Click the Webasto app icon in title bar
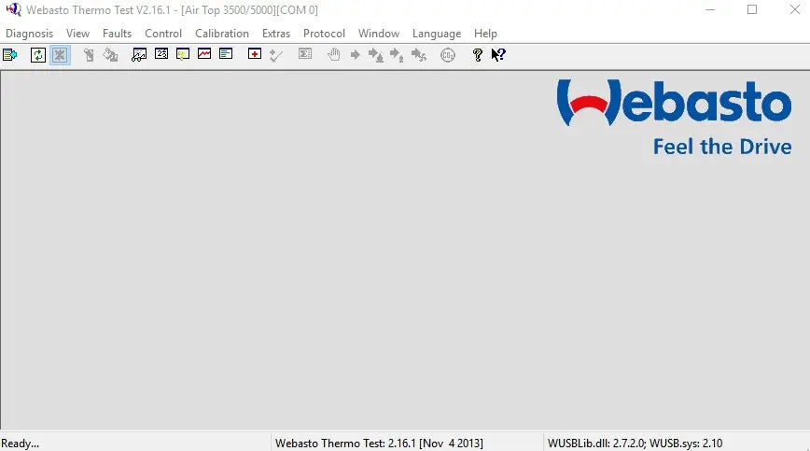810x451 pixels. (12, 10)
